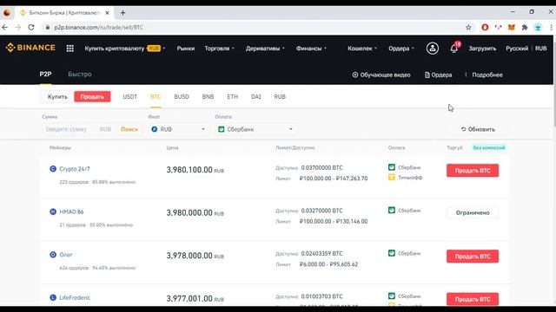Expand the Финансы menu
556x312 pixels.
(x=311, y=49)
